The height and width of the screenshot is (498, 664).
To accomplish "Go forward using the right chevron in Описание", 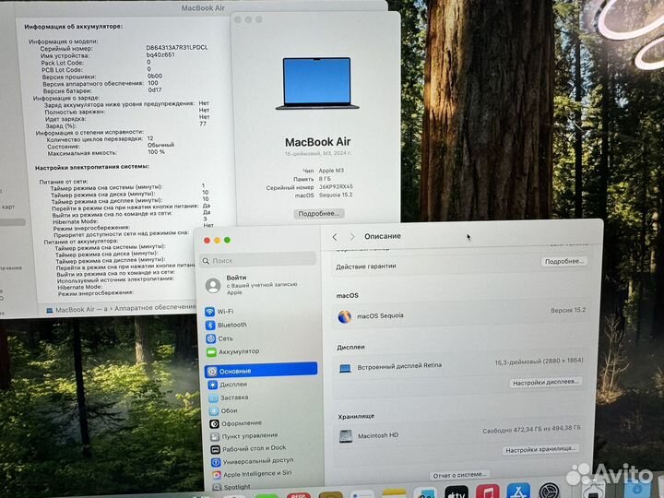I will pos(351,237).
